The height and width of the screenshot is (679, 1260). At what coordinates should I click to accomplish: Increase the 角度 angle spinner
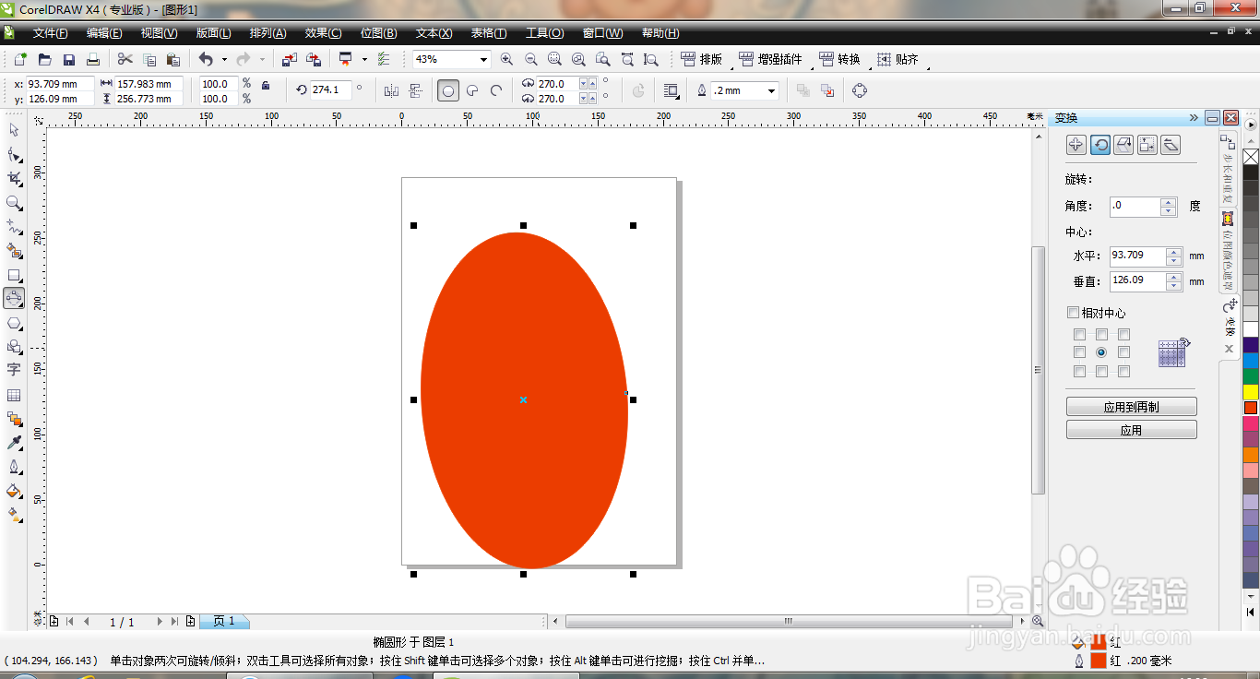(1169, 202)
